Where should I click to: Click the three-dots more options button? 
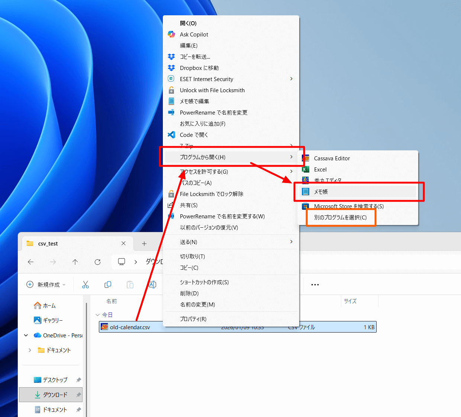(315, 285)
